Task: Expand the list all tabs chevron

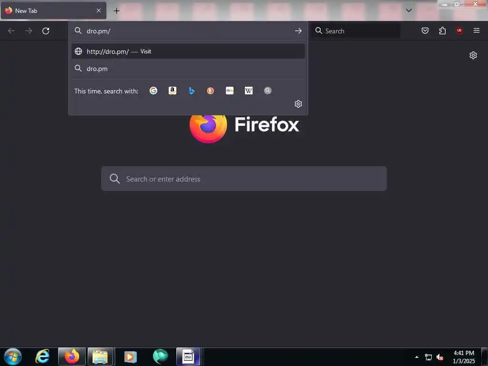Action: point(409,10)
